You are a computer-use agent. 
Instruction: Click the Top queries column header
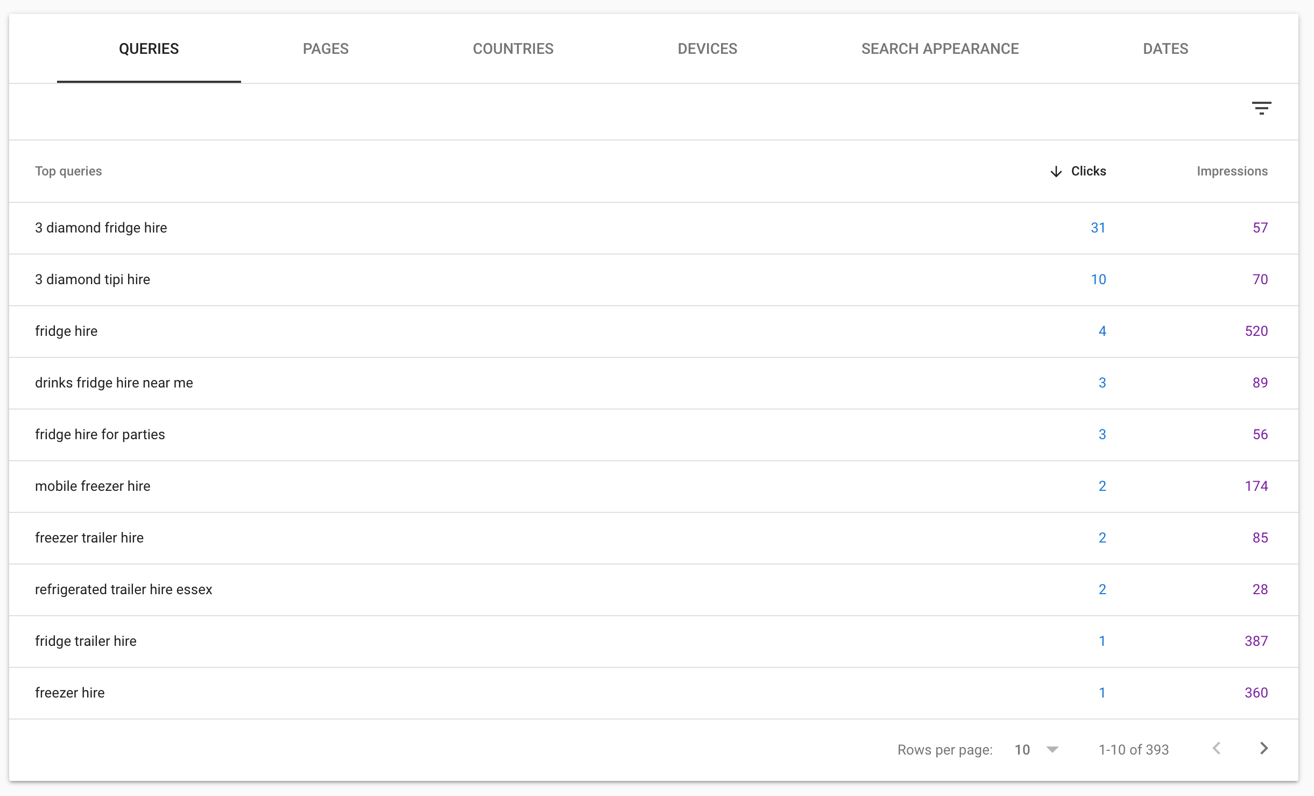[x=68, y=171]
